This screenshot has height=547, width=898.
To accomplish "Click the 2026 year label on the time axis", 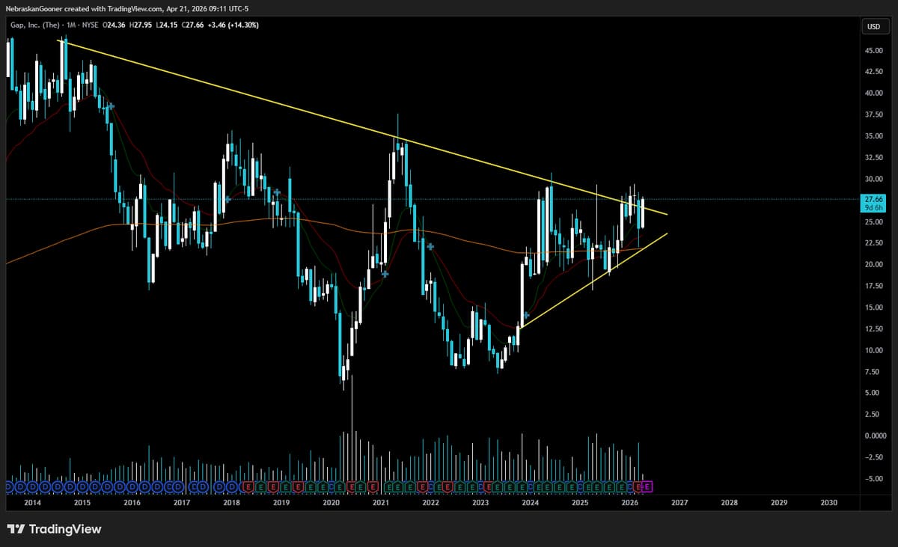I will point(631,503).
